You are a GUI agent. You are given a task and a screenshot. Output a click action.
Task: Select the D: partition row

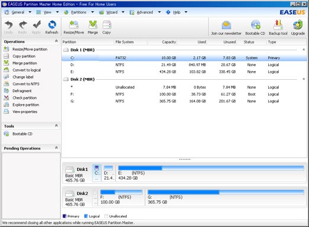click(x=184, y=65)
